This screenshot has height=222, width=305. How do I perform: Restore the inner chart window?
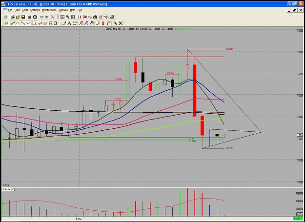click(x=295, y=11)
